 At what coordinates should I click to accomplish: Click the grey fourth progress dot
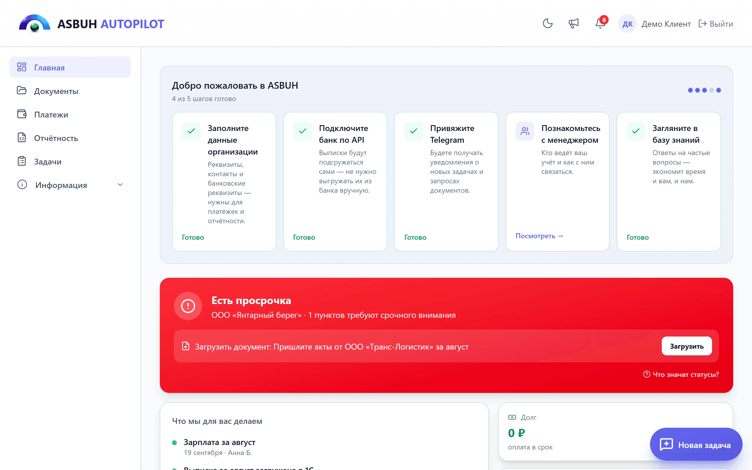pyautogui.click(x=711, y=90)
